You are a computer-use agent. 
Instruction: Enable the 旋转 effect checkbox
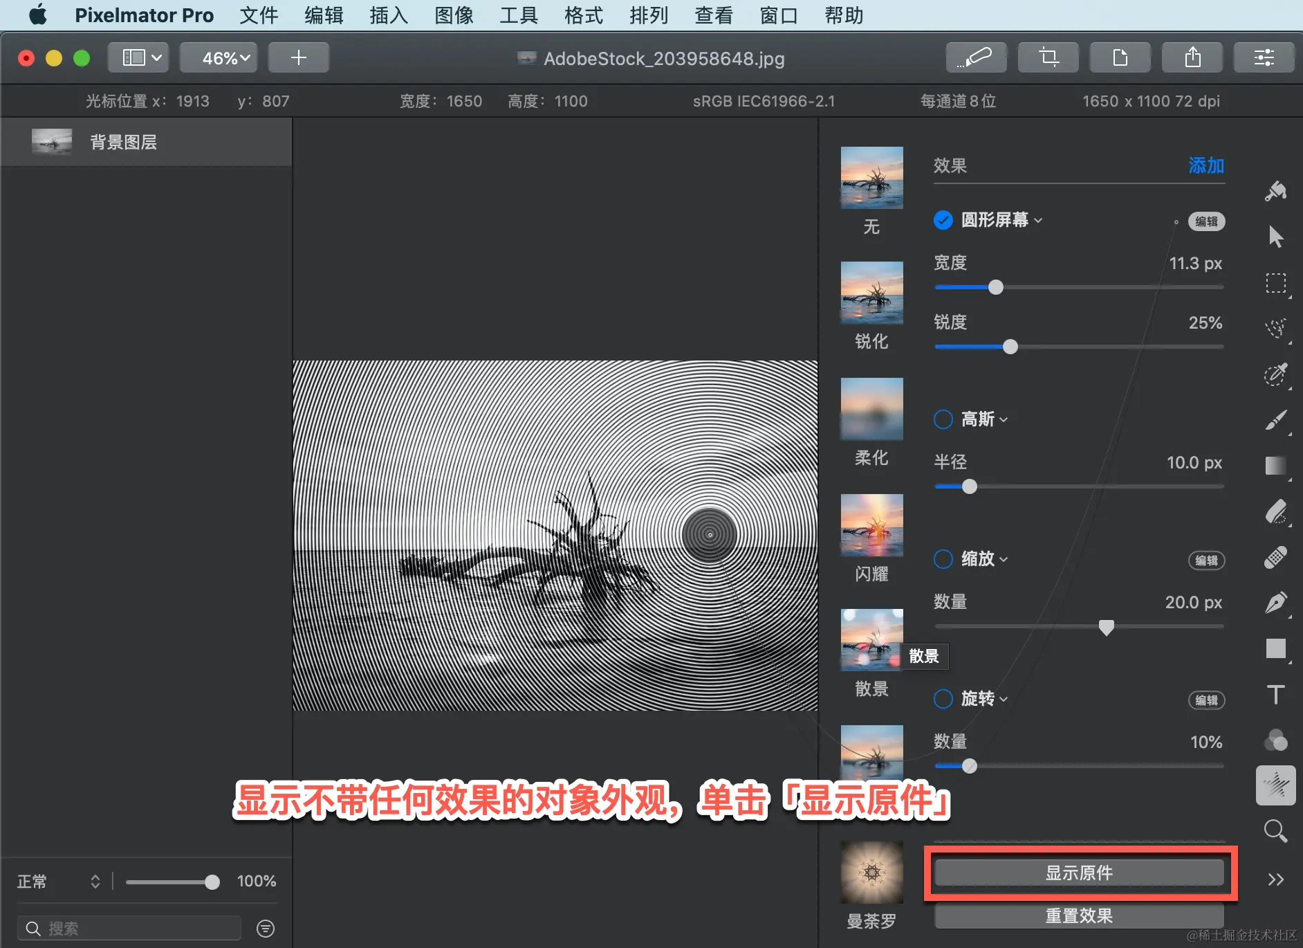point(943,699)
